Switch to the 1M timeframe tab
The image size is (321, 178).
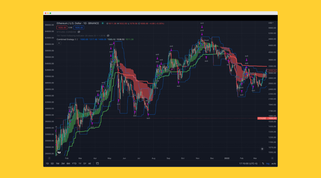(x=58, y=163)
